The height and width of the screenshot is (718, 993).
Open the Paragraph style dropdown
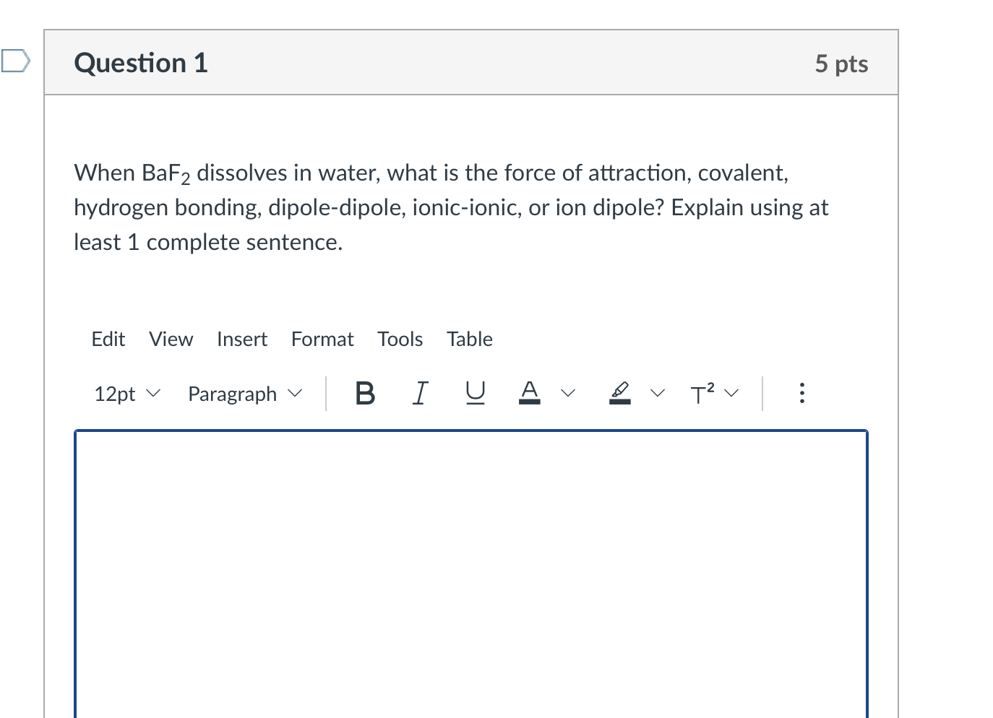tap(243, 394)
